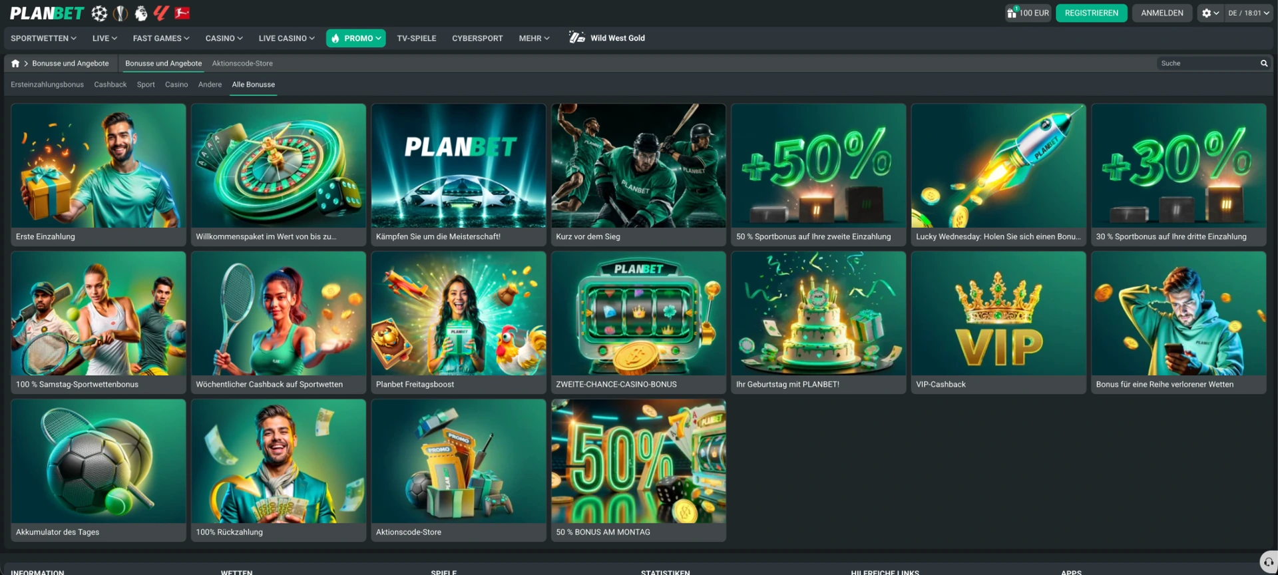Expand the settings gear dropdown
1278x575 pixels.
tap(1211, 13)
